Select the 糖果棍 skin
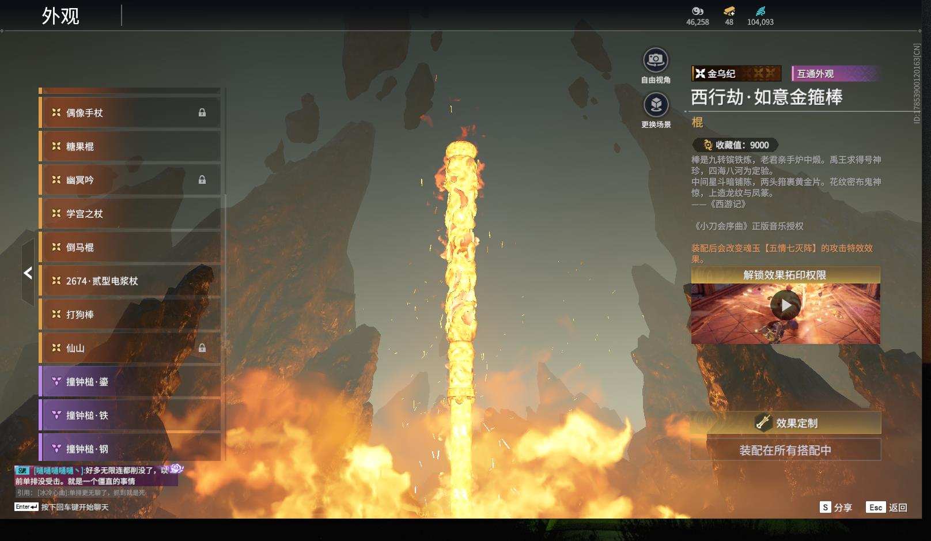The image size is (931, 541). [x=130, y=146]
